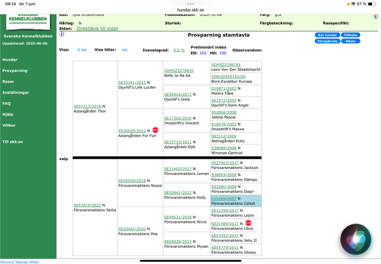
Task: Open S52866/2008 Jabina Pascal
Action: click(x=224, y=112)
